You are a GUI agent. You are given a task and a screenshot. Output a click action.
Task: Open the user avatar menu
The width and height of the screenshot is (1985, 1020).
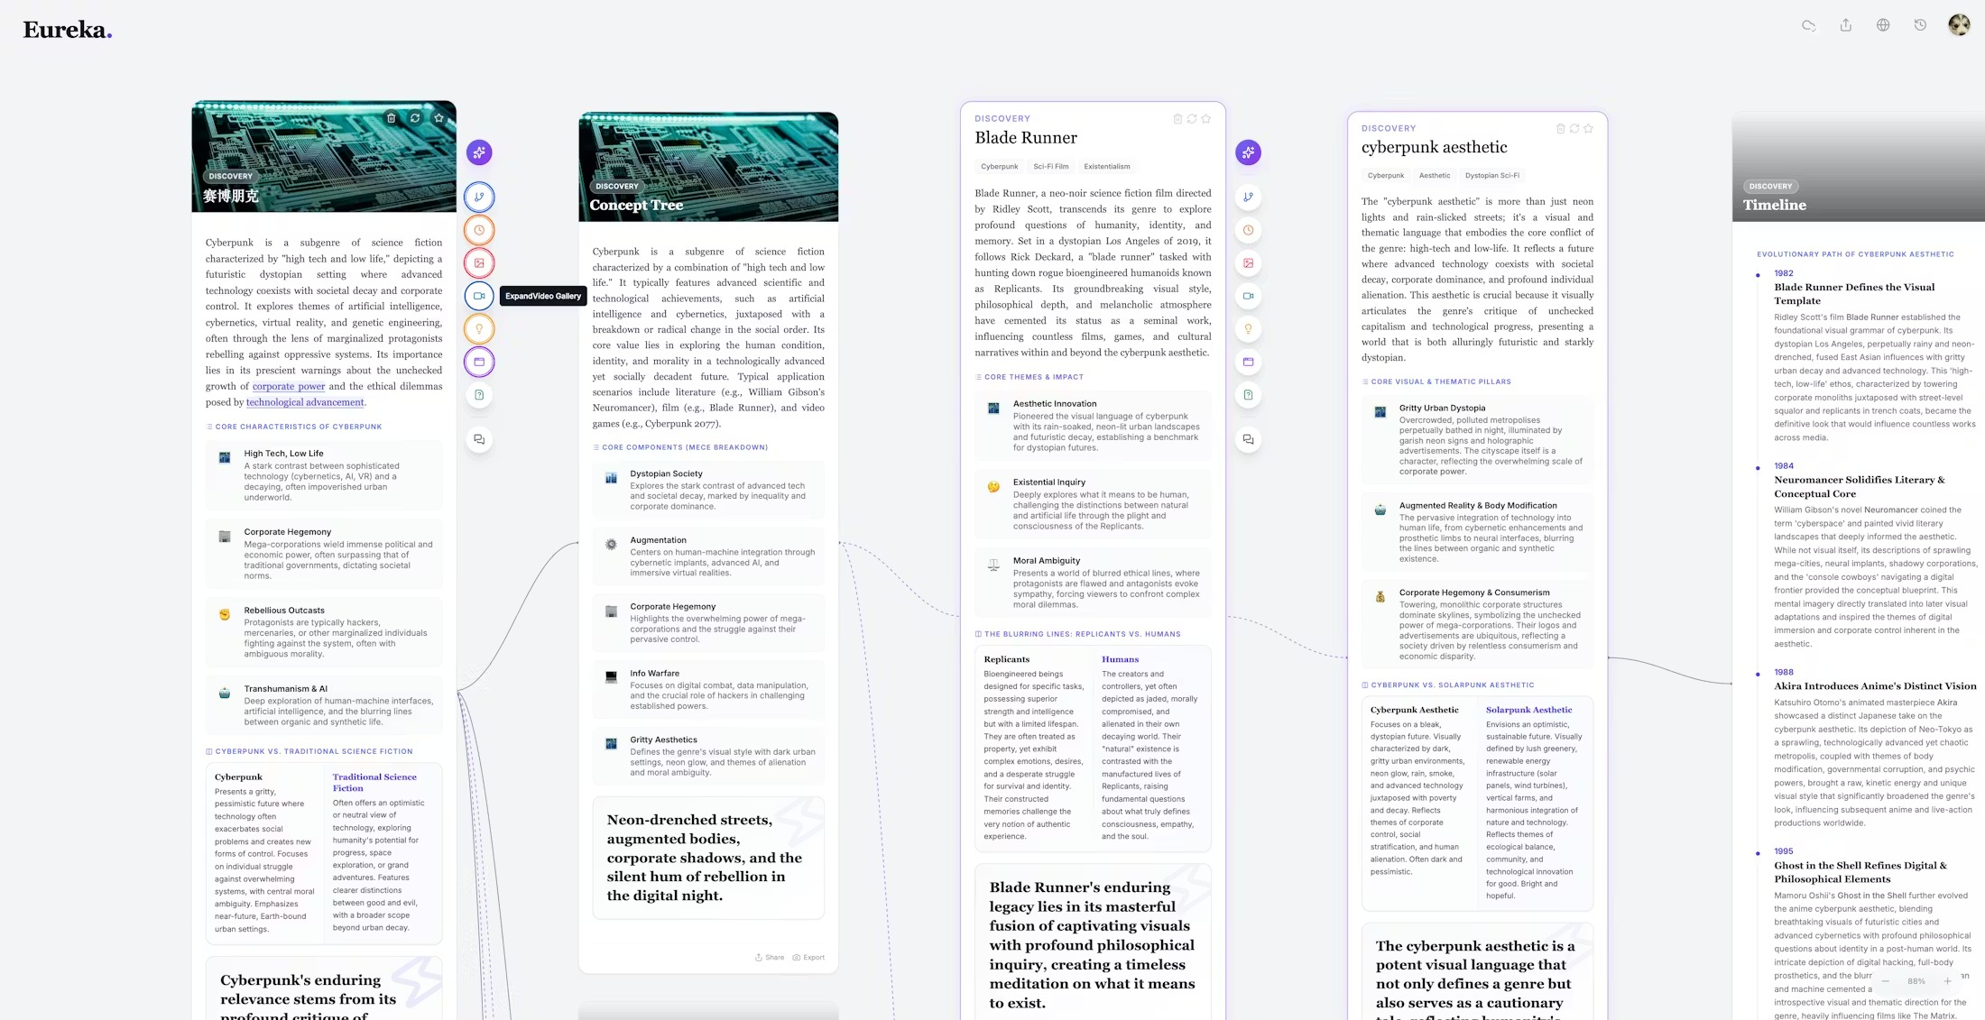click(x=1959, y=25)
